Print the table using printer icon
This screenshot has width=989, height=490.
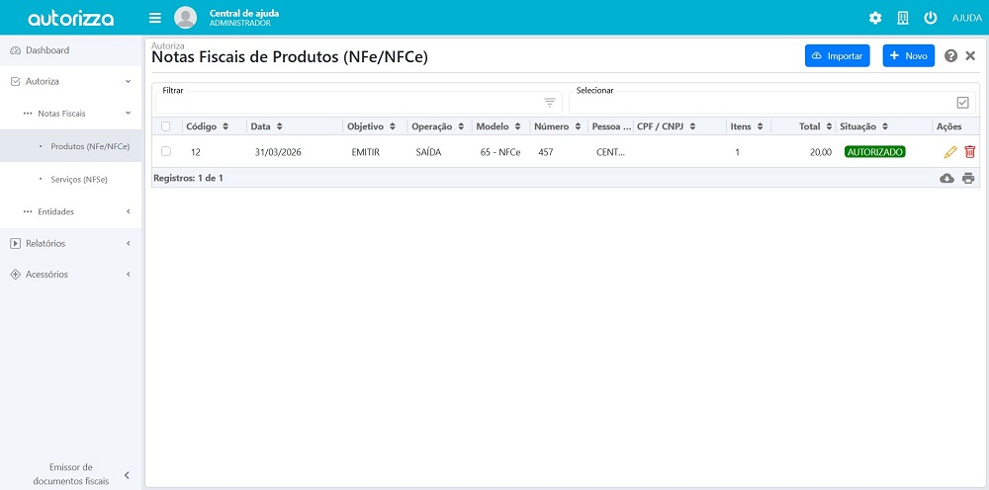point(968,179)
